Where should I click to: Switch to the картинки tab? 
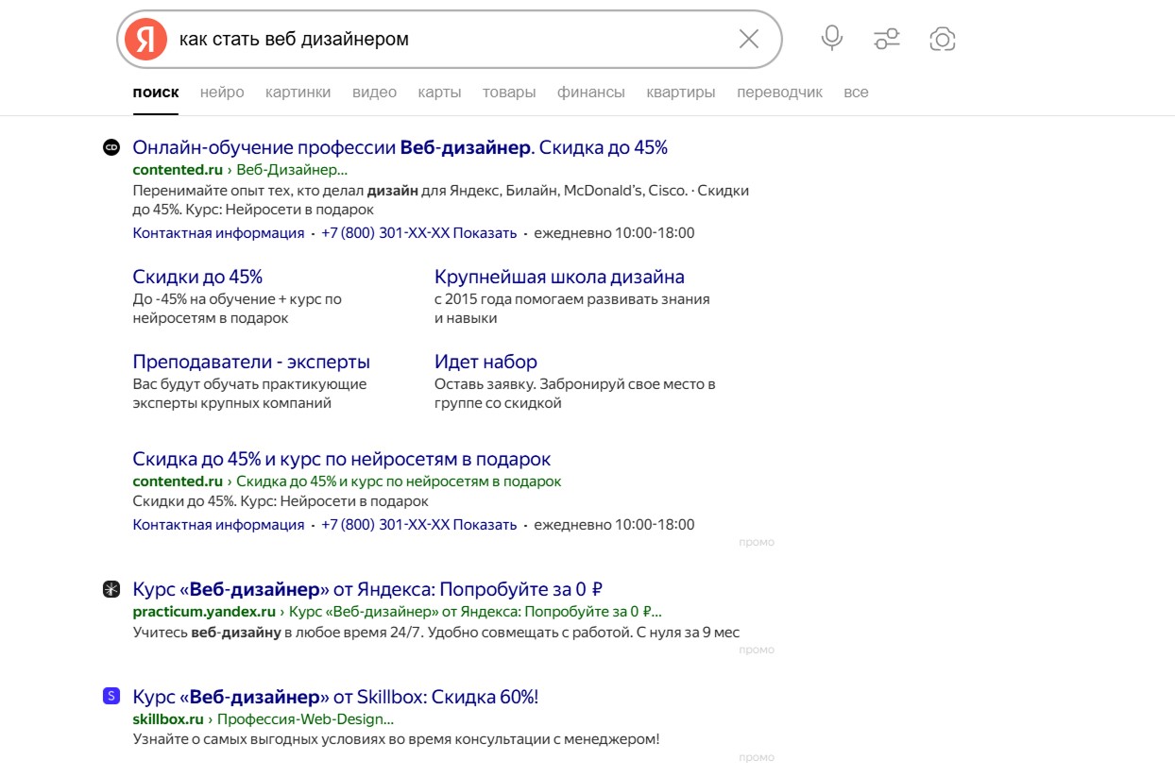(298, 93)
